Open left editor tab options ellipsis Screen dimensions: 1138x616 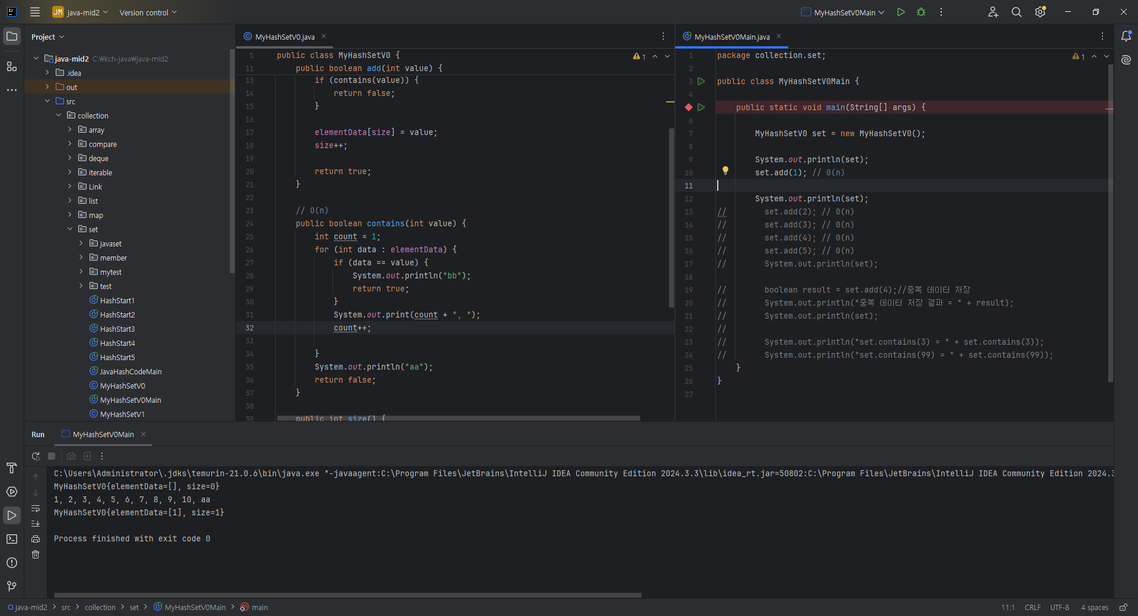pos(663,37)
